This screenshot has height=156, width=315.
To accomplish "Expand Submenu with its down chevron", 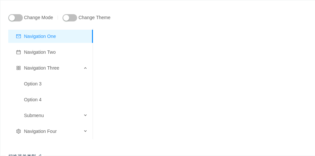I will 85,115.
